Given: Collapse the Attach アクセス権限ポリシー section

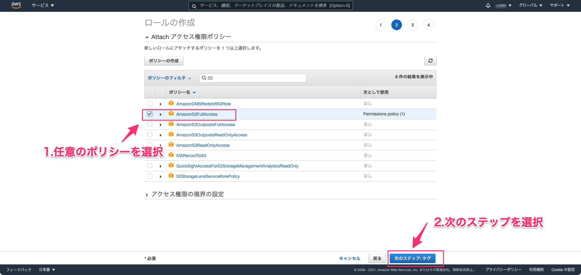Looking at the screenshot, I should (x=147, y=37).
